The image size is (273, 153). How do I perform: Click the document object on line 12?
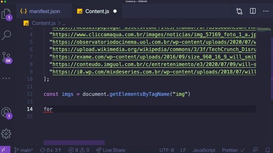coord(94,94)
